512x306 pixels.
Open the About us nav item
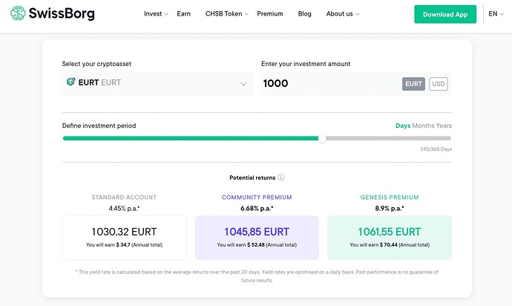pos(339,13)
